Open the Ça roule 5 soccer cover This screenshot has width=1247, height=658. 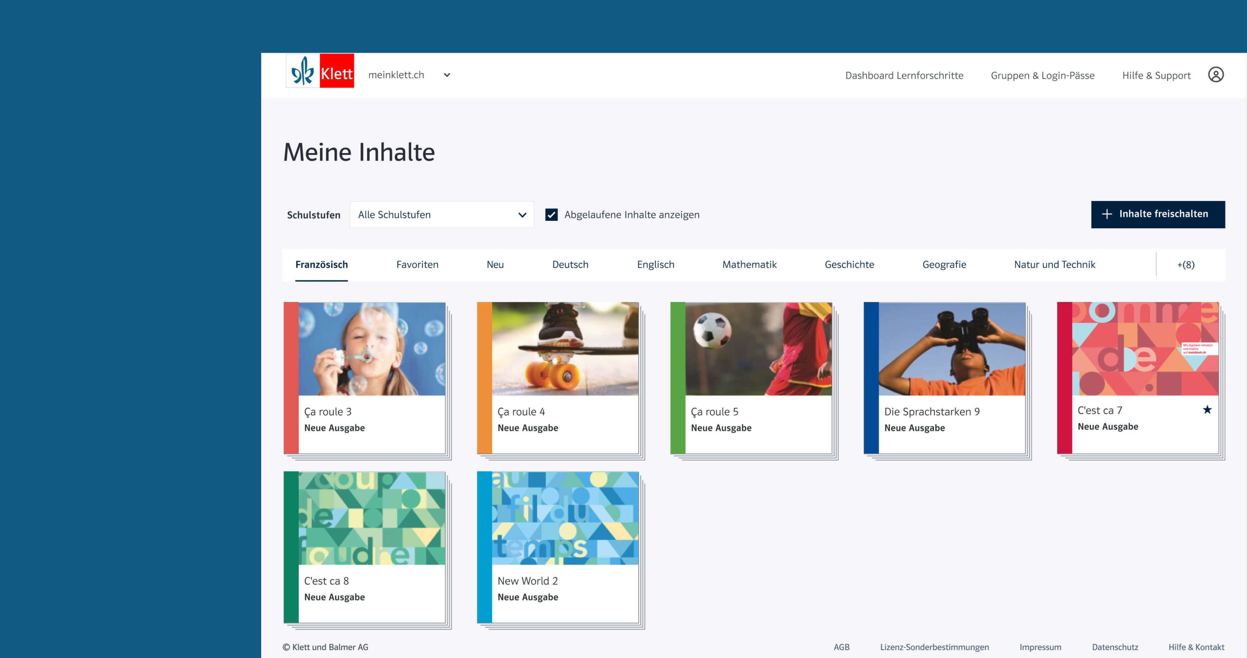(758, 349)
